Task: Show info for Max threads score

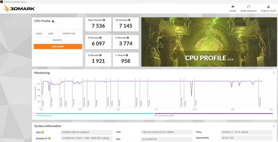Action: coord(104,20)
